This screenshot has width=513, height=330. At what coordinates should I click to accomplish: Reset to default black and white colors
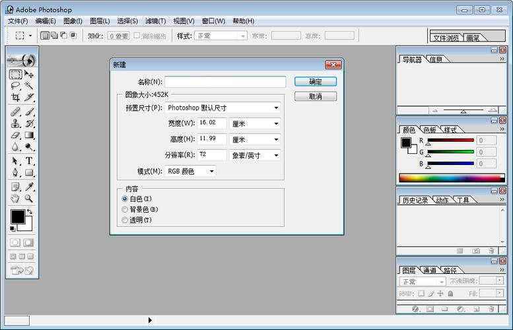point(13,228)
